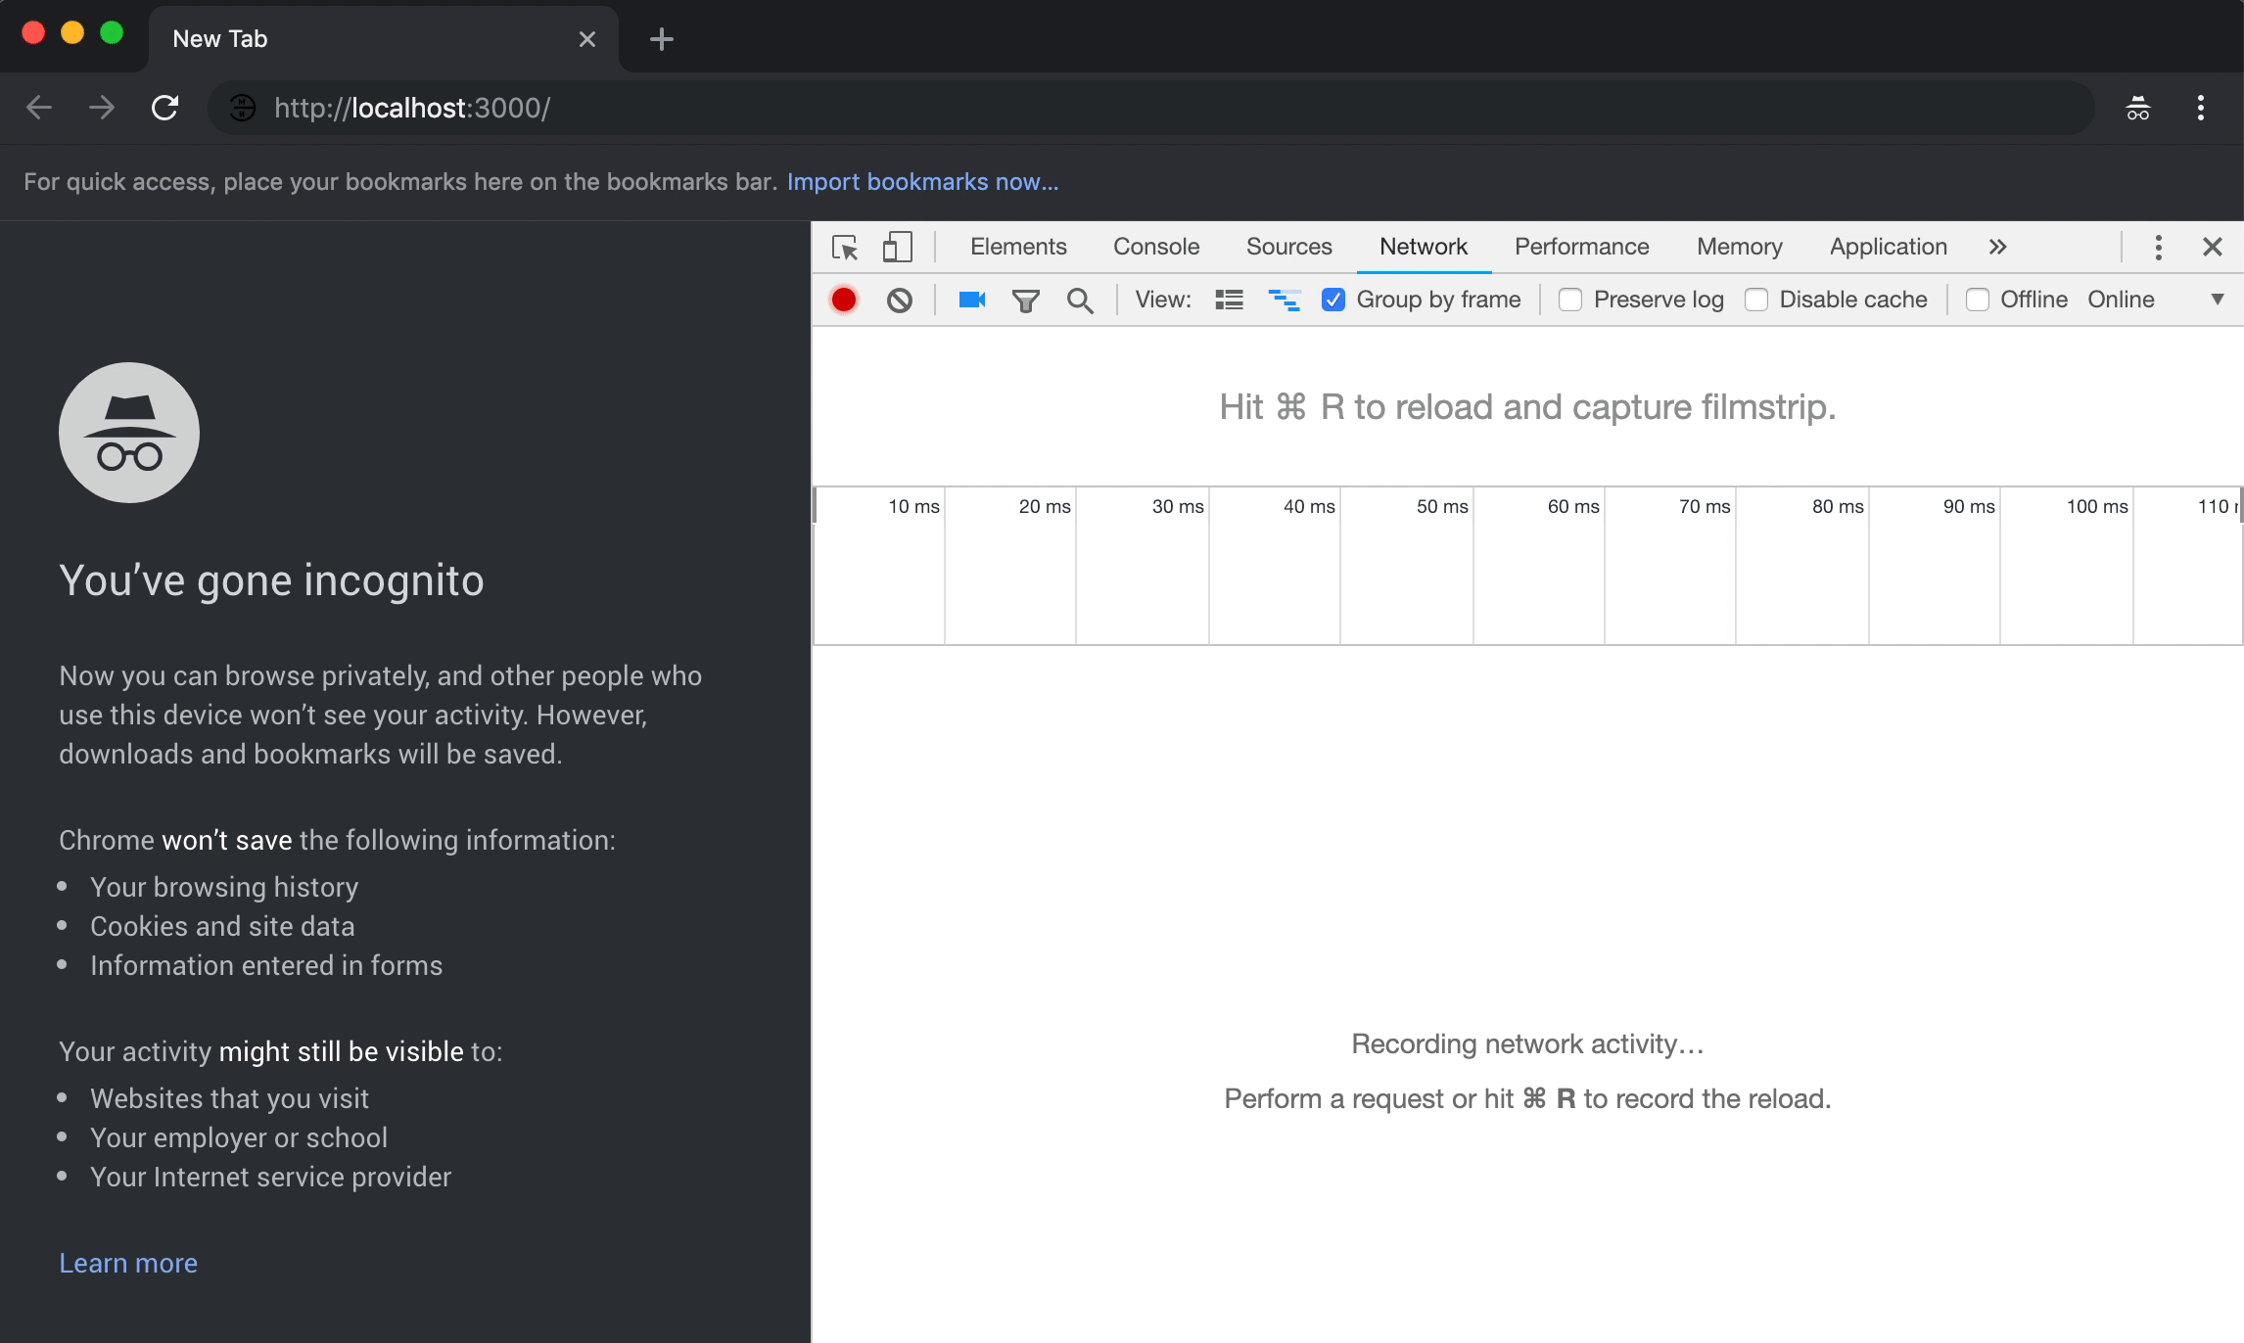Click the yellow macOS minimize button

(72, 32)
